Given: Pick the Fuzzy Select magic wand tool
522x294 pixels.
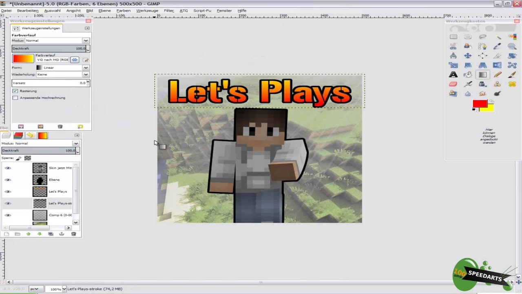Looking at the screenshot, I should pyautogui.click(x=498, y=37).
